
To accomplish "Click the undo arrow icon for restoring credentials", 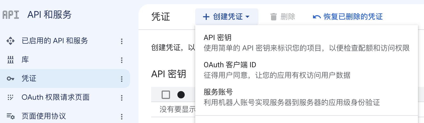I will click(x=317, y=17).
